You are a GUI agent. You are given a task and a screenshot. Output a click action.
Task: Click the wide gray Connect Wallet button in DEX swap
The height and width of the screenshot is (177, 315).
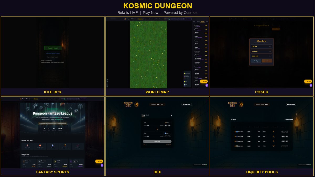[157, 141]
